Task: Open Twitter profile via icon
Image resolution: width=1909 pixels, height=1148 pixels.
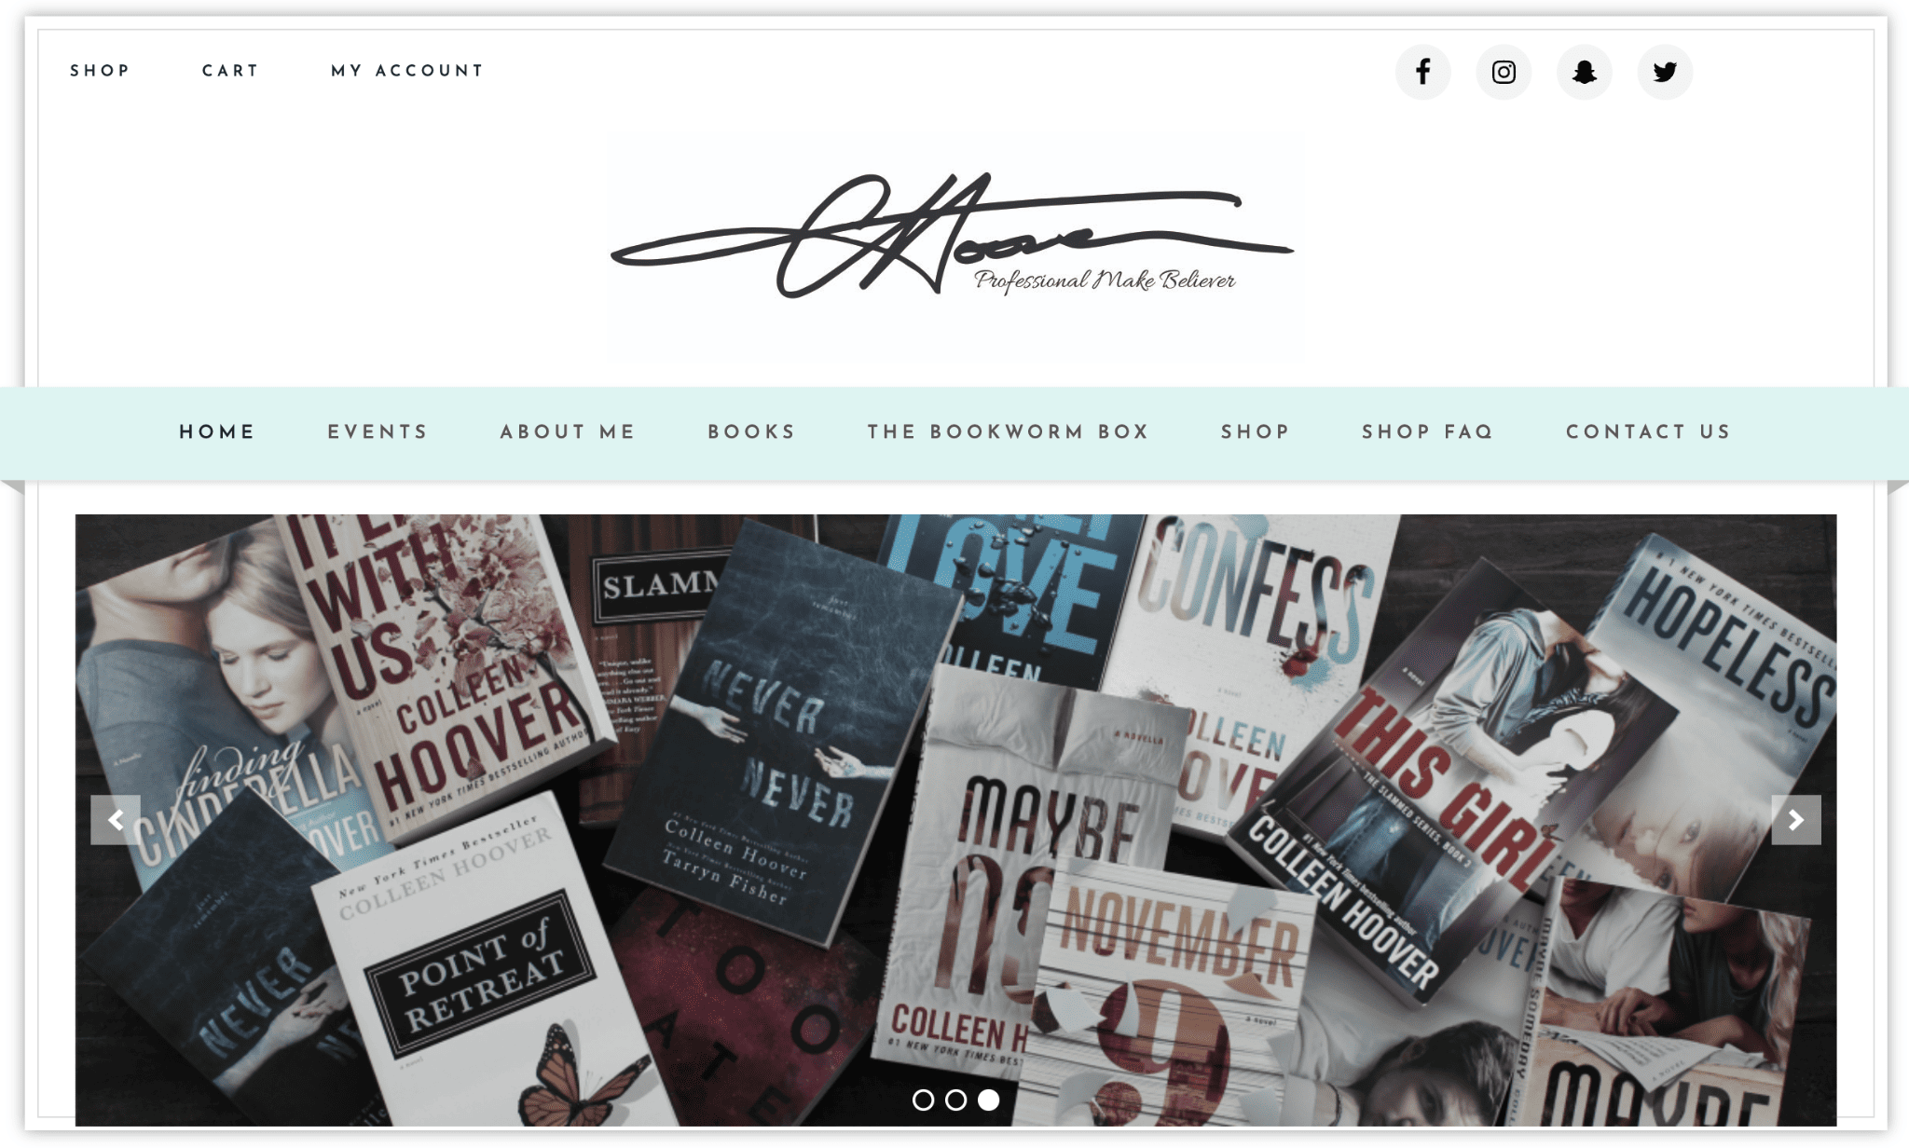Action: point(1664,71)
